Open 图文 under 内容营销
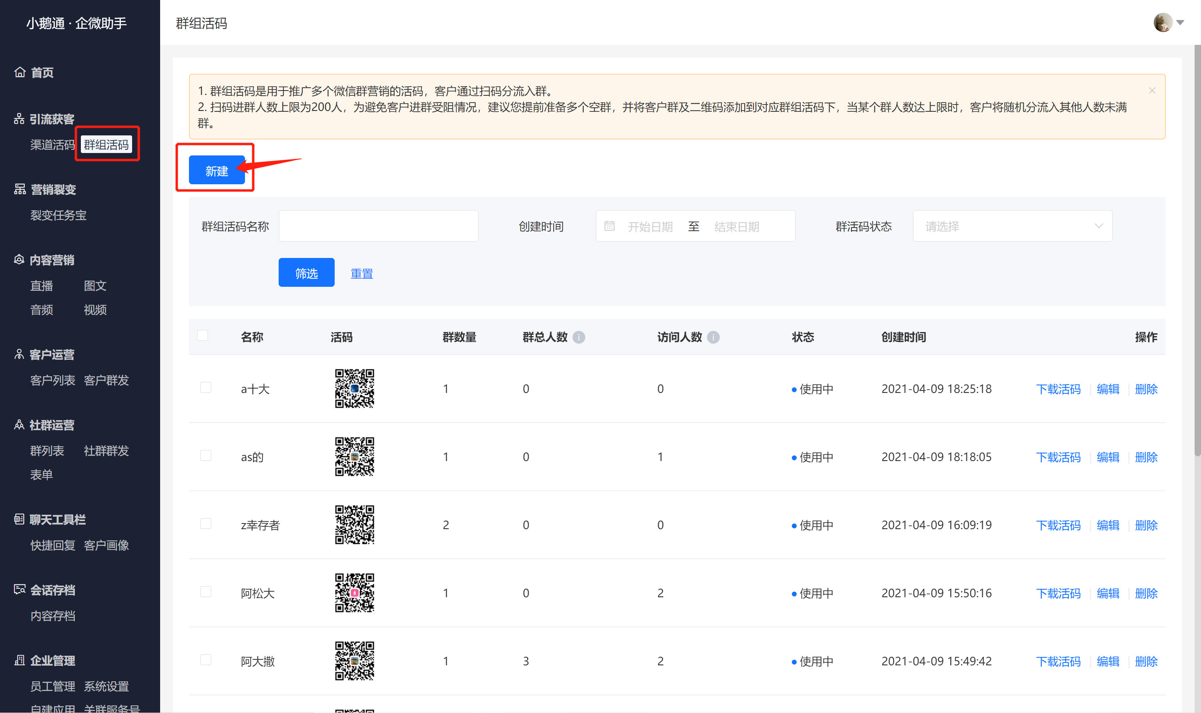 tap(95, 286)
